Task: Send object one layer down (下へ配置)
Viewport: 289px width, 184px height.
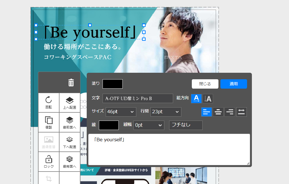Action: 70,142
